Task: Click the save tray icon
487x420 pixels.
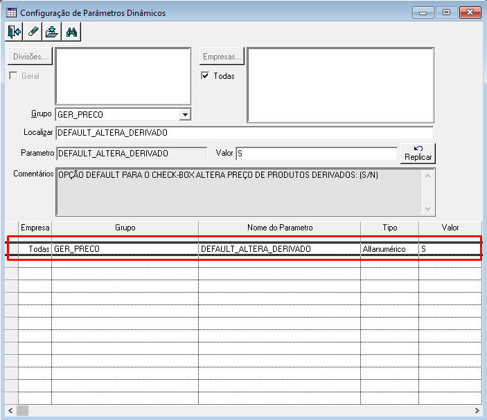Action: click(52, 32)
